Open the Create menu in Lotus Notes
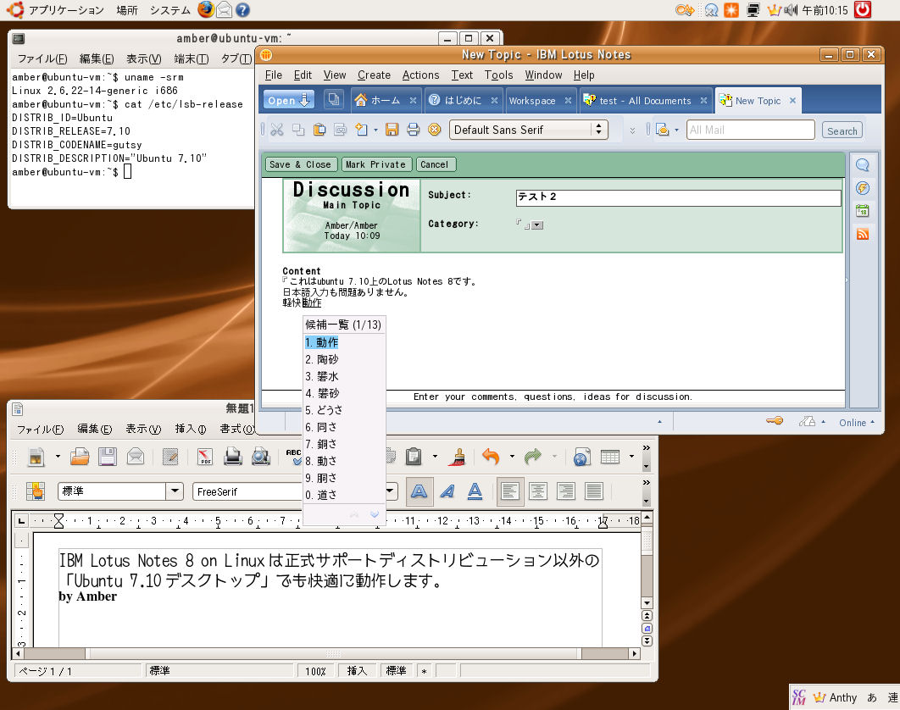The width and height of the screenshot is (900, 710). click(374, 75)
